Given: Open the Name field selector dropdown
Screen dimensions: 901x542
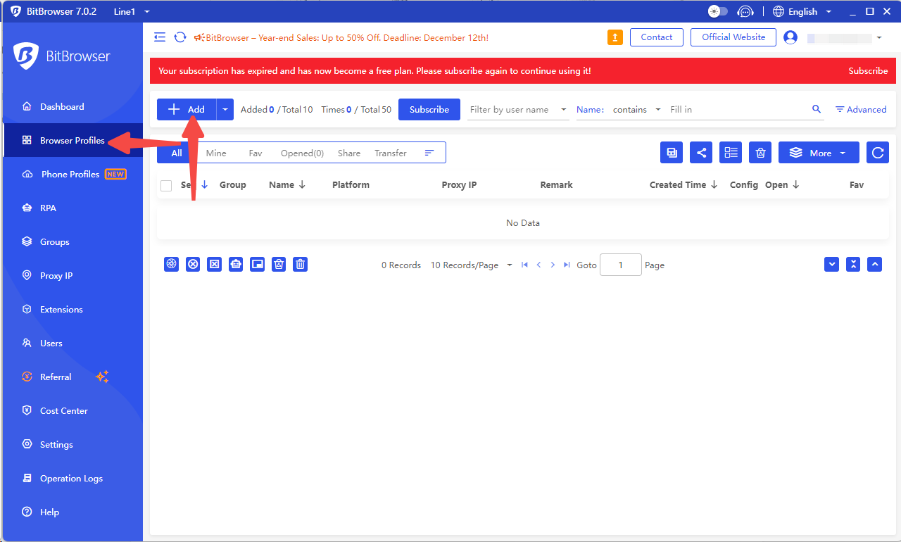Looking at the screenshot, I should point(591,109).
